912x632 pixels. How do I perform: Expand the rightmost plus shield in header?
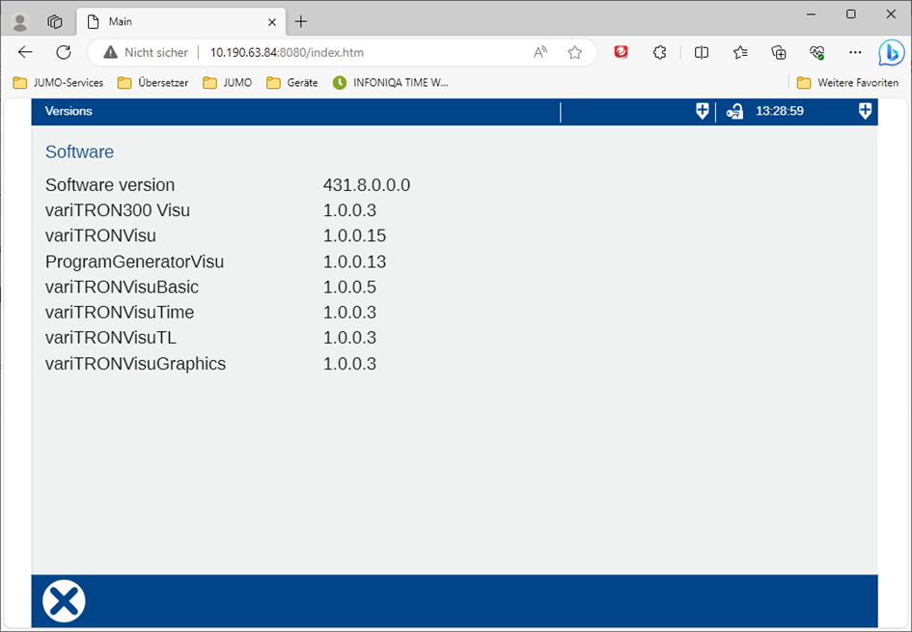point(865,112)
